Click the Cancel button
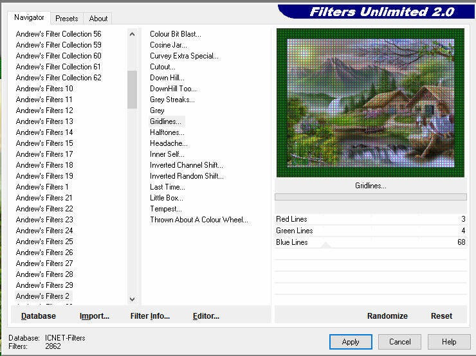The width and height of the screenshot is (476, 356). tap(399, 342)
